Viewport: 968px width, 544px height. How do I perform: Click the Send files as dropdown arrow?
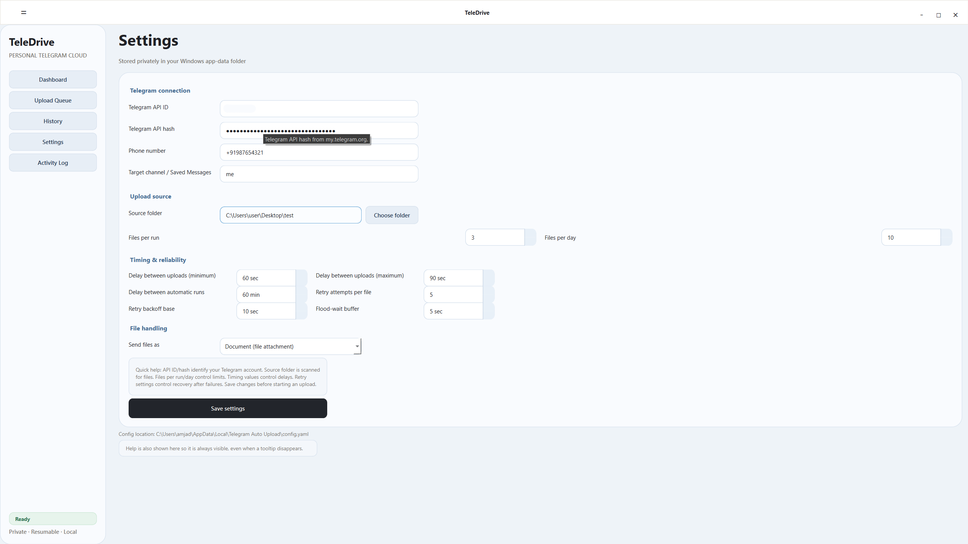(x=357, y=346)
